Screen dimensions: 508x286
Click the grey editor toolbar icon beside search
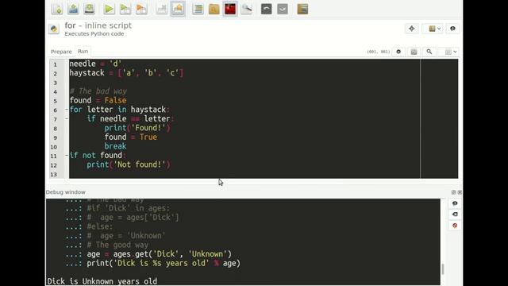(414, 52)
